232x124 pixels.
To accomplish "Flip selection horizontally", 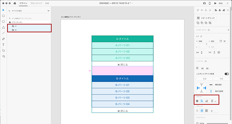I will click(x=197, y=53).
